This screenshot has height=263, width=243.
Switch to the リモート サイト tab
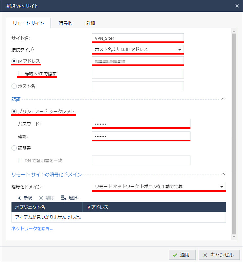pos(28,23)
